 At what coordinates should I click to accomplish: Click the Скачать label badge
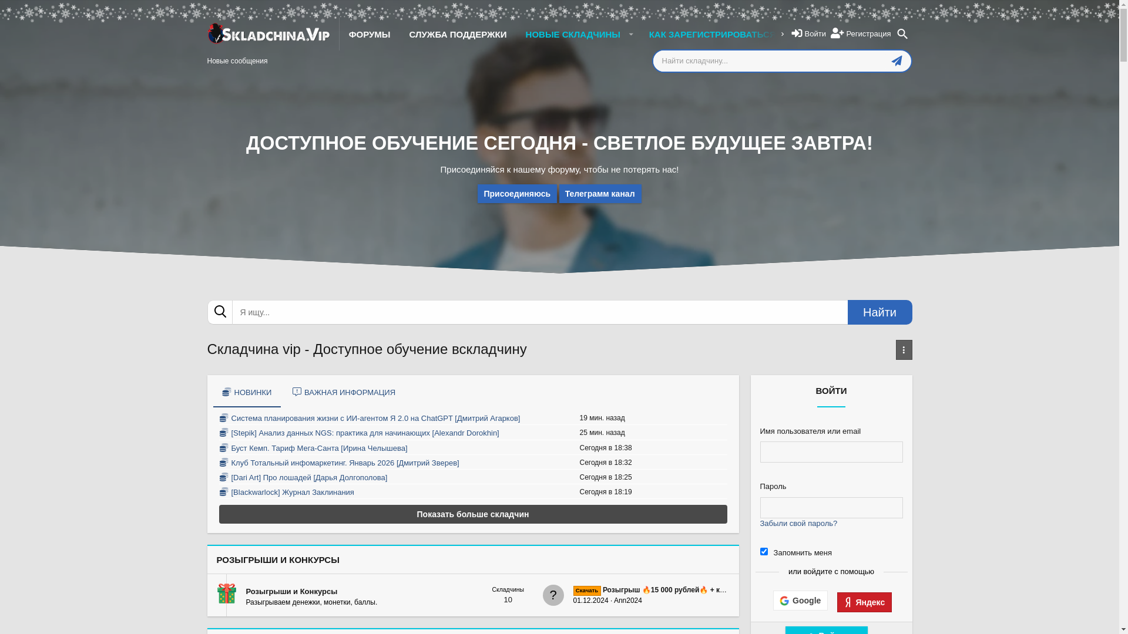pos(587,591)
